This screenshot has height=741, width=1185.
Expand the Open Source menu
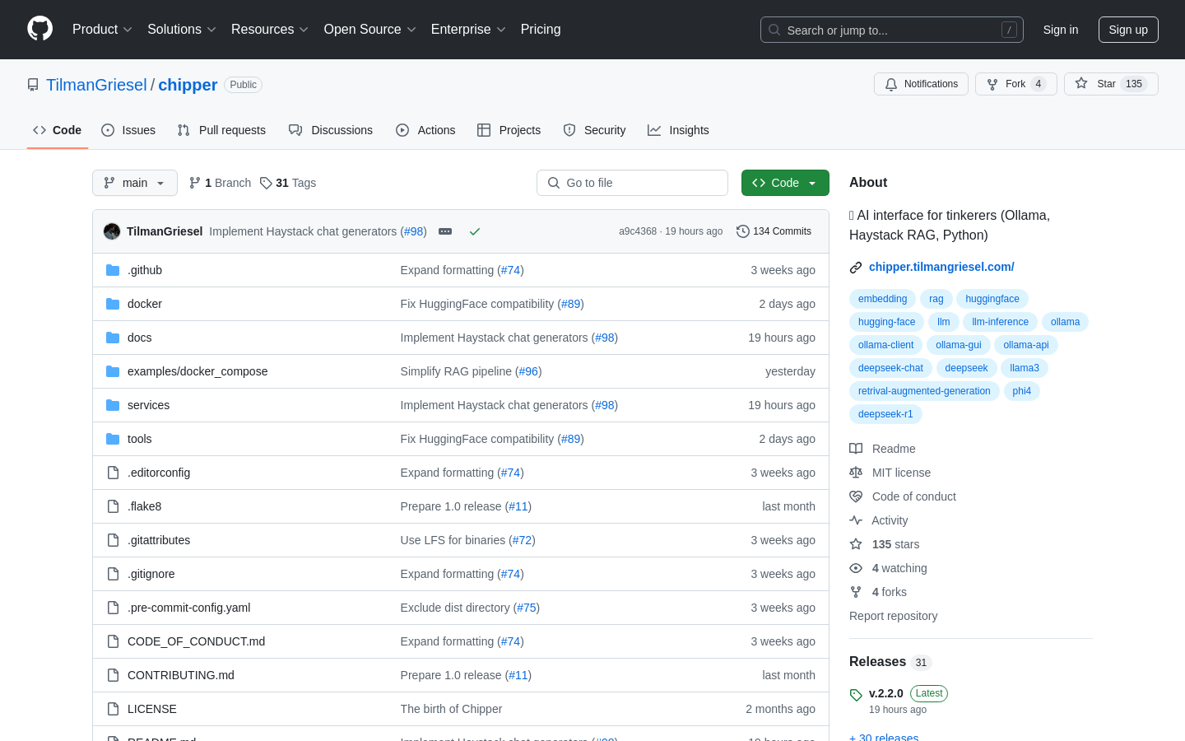[x=370, y=29]
